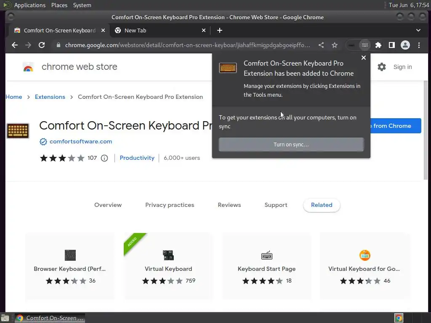
Task: Click the show desktop icon in bottom panel
Action: [x=5, y=318]
